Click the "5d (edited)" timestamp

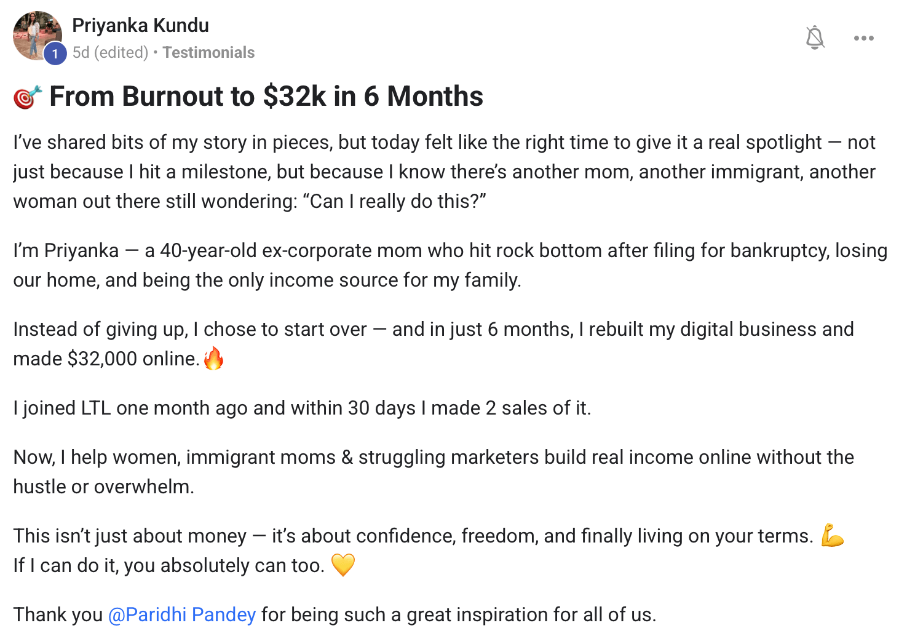110,53
